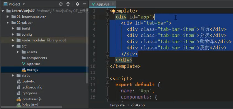Image resolution: width=233 pixels, height=109 pixels.
Task: Toggle code fold marker on line 3
Action: (107, 23)
